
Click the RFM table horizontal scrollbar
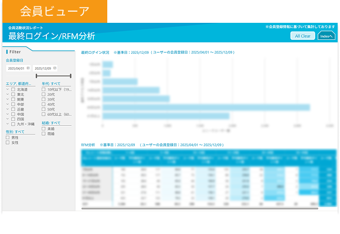(200, 208)
